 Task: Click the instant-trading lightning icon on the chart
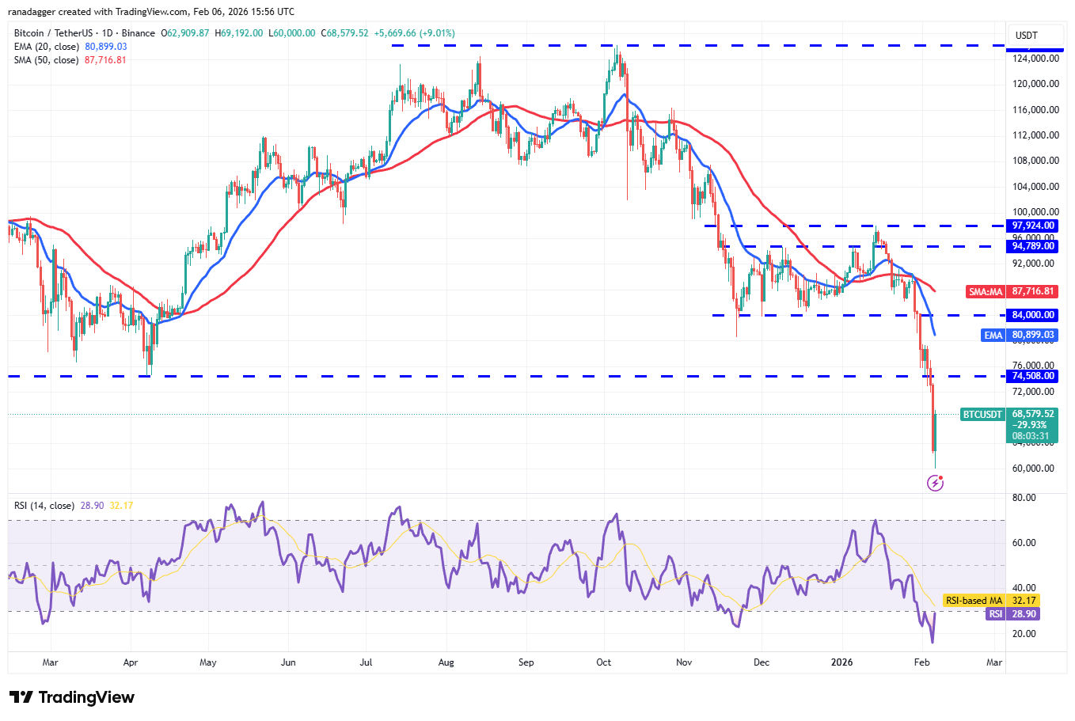(935, 483)
